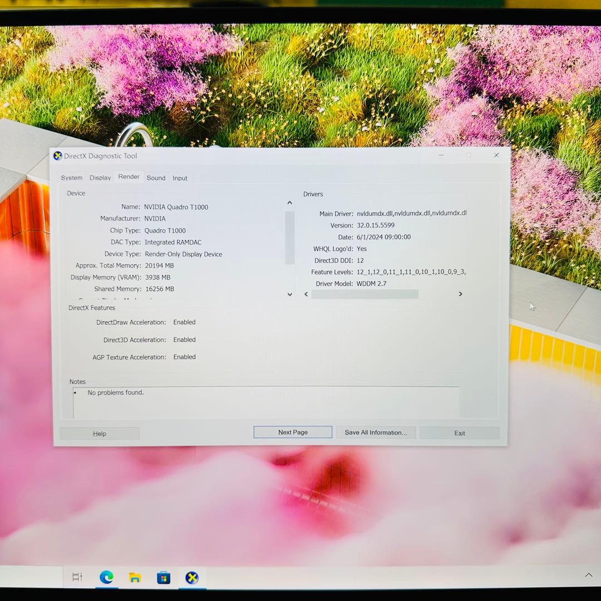Open Microsoft Edge from the taskbar

(x=106, y=577)
